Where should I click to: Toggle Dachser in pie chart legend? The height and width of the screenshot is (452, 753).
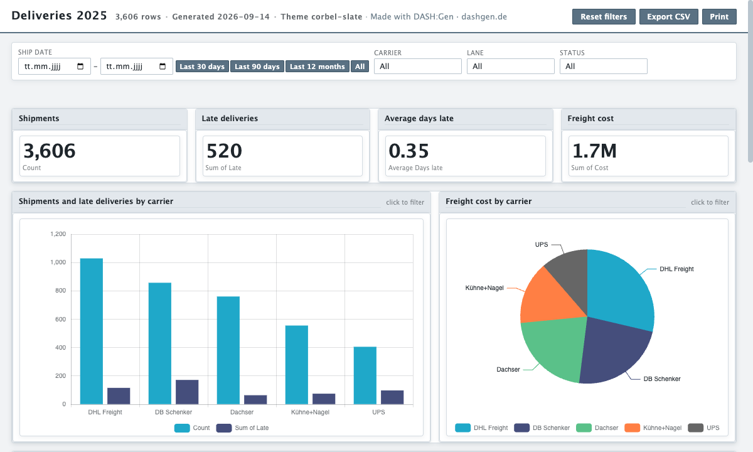(597, 428)
